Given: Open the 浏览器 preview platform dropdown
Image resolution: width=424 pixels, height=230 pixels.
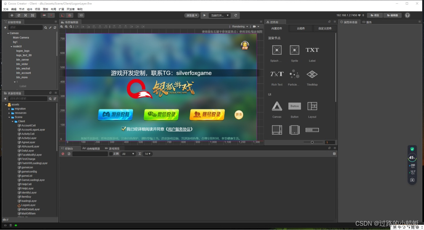Looking at the screenshot, I should click(192, 15).
